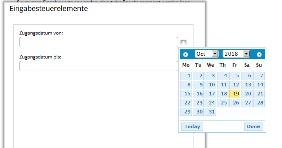Click the Fr weekday header
The height and width of the screenshot is (148, 282).
[x=235, y=65]
